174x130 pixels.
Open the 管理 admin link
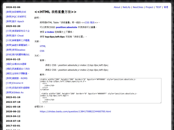point(166,7)
